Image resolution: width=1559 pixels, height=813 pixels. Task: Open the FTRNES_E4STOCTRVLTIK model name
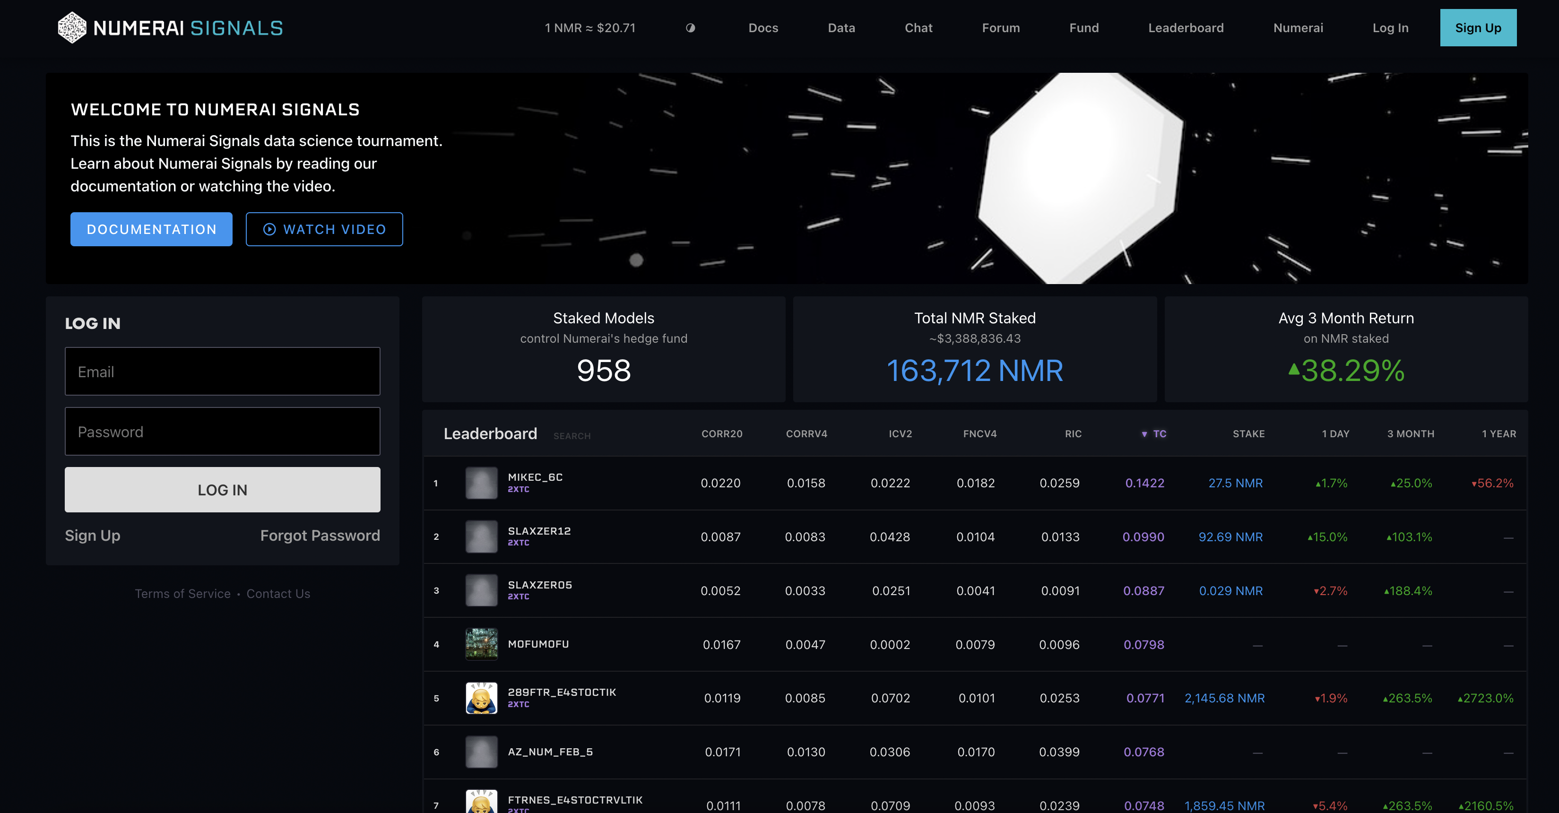pos(575,800)
